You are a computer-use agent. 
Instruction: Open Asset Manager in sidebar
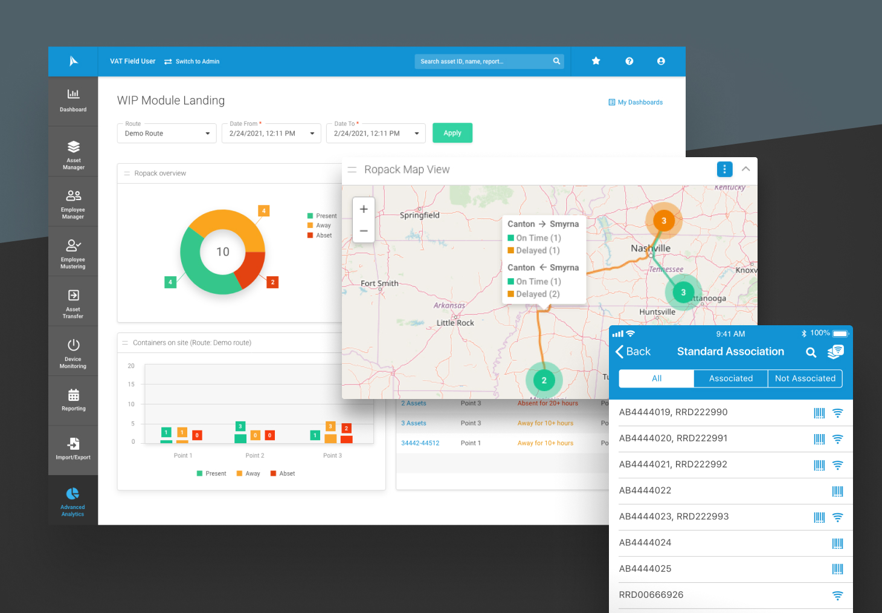click(x=73, y=155)
